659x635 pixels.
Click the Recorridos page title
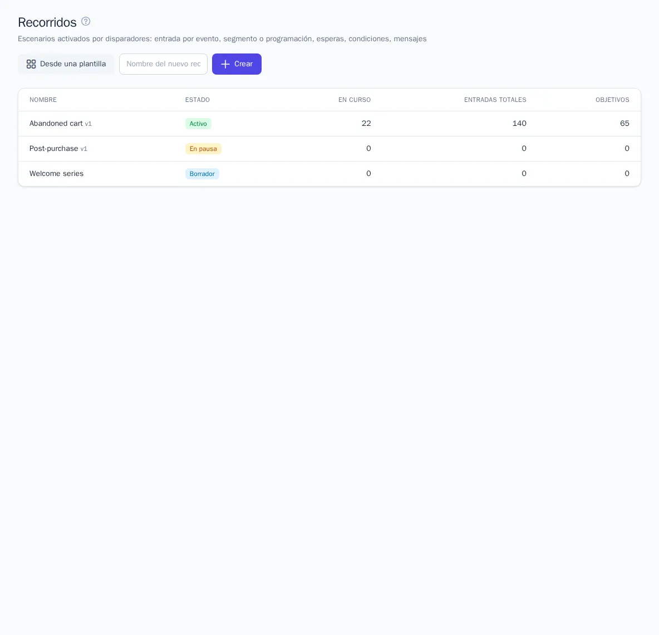(47, 22)
